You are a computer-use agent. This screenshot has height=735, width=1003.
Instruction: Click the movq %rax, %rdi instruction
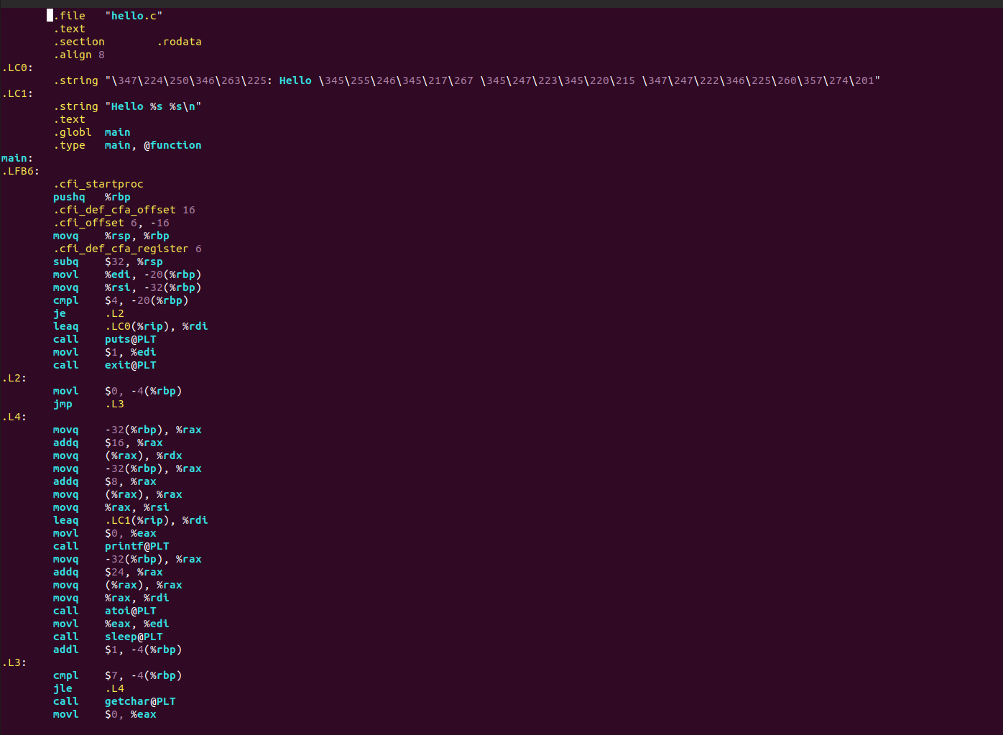coord(111,598)
